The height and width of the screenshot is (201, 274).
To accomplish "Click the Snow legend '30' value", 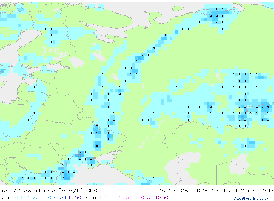I will point(150,197).
